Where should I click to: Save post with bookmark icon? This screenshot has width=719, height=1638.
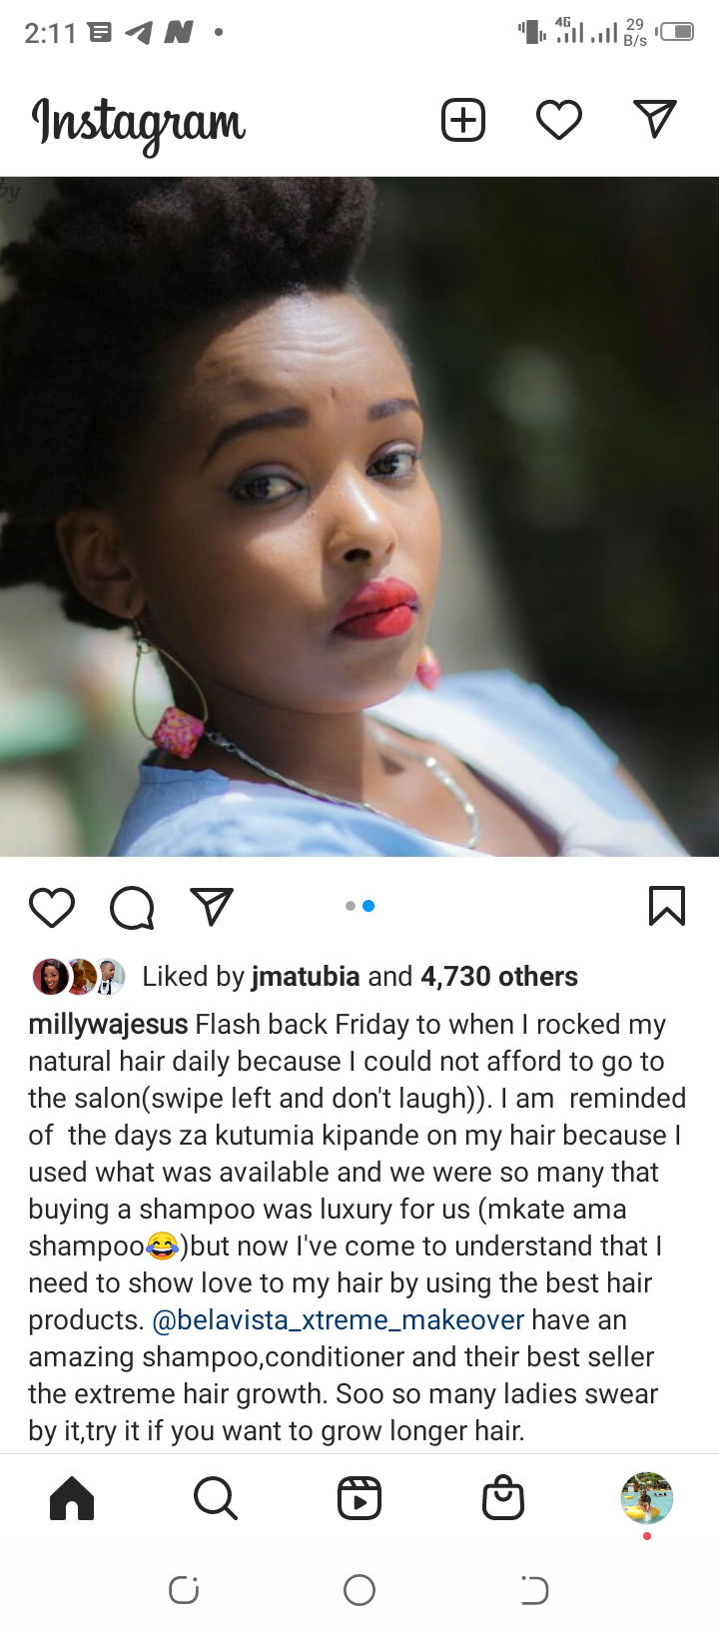pos(667,906)
